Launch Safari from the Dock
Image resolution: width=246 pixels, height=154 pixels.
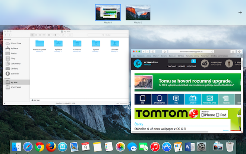(x=28, y=147)
